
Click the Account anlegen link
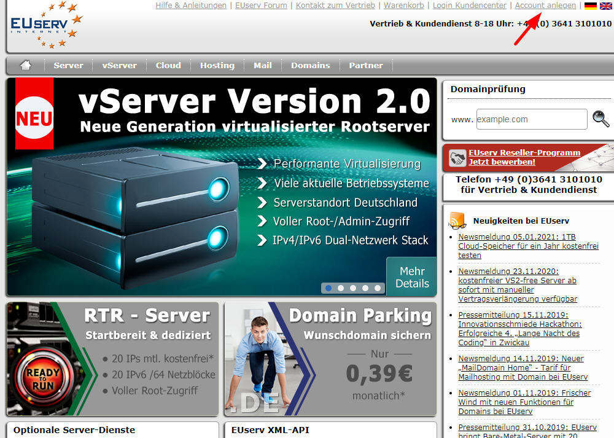545,6
